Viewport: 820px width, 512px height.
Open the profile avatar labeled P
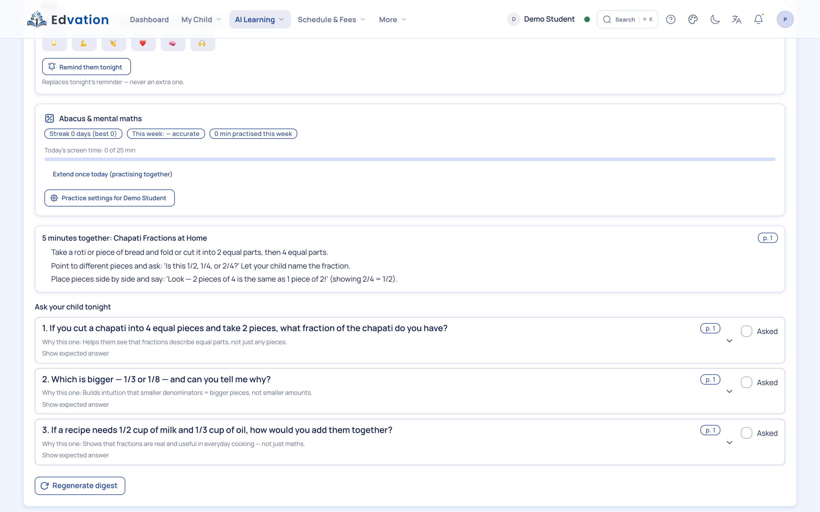[785, 19]
